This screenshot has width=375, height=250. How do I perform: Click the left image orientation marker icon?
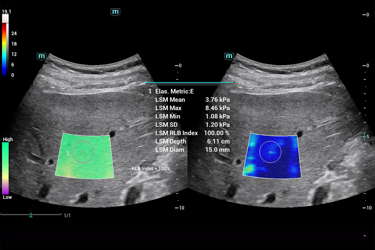click(x=42, y=56)
